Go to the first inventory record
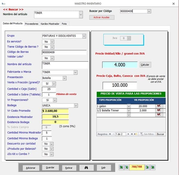This screenshot has height=175, width=179. 121,167
